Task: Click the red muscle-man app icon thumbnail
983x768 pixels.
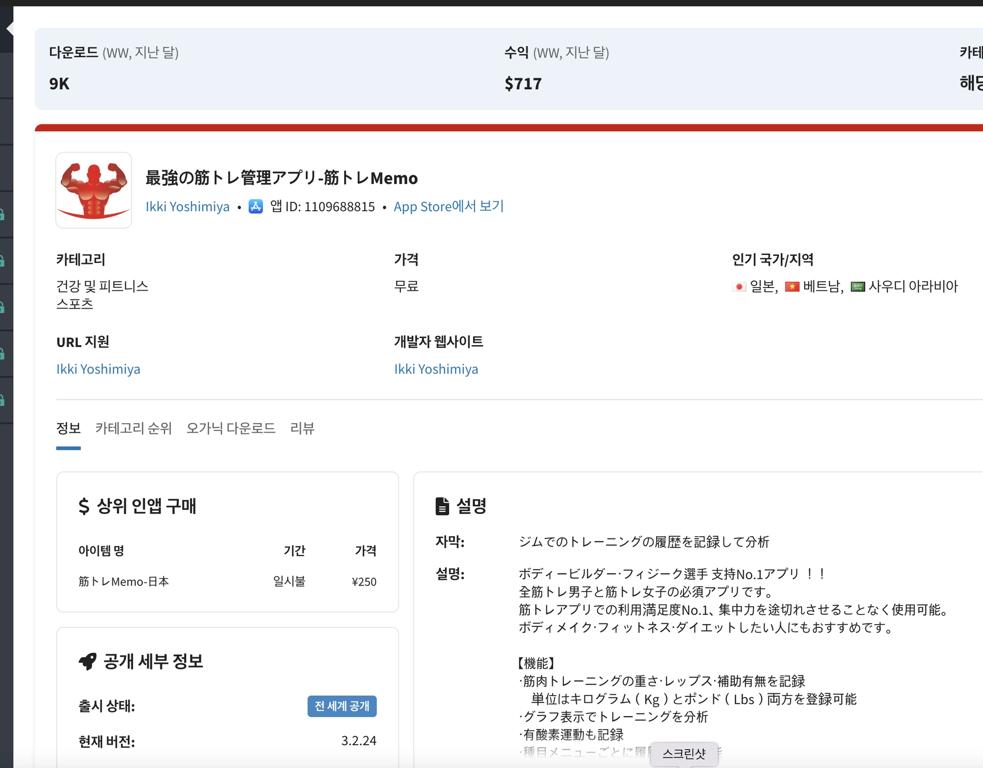Action: 94,190
